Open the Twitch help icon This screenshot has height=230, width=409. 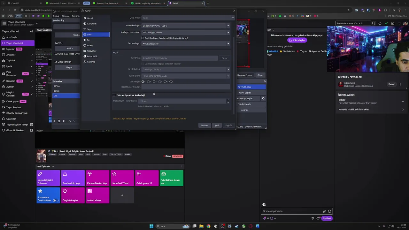(x=380, y=23)
